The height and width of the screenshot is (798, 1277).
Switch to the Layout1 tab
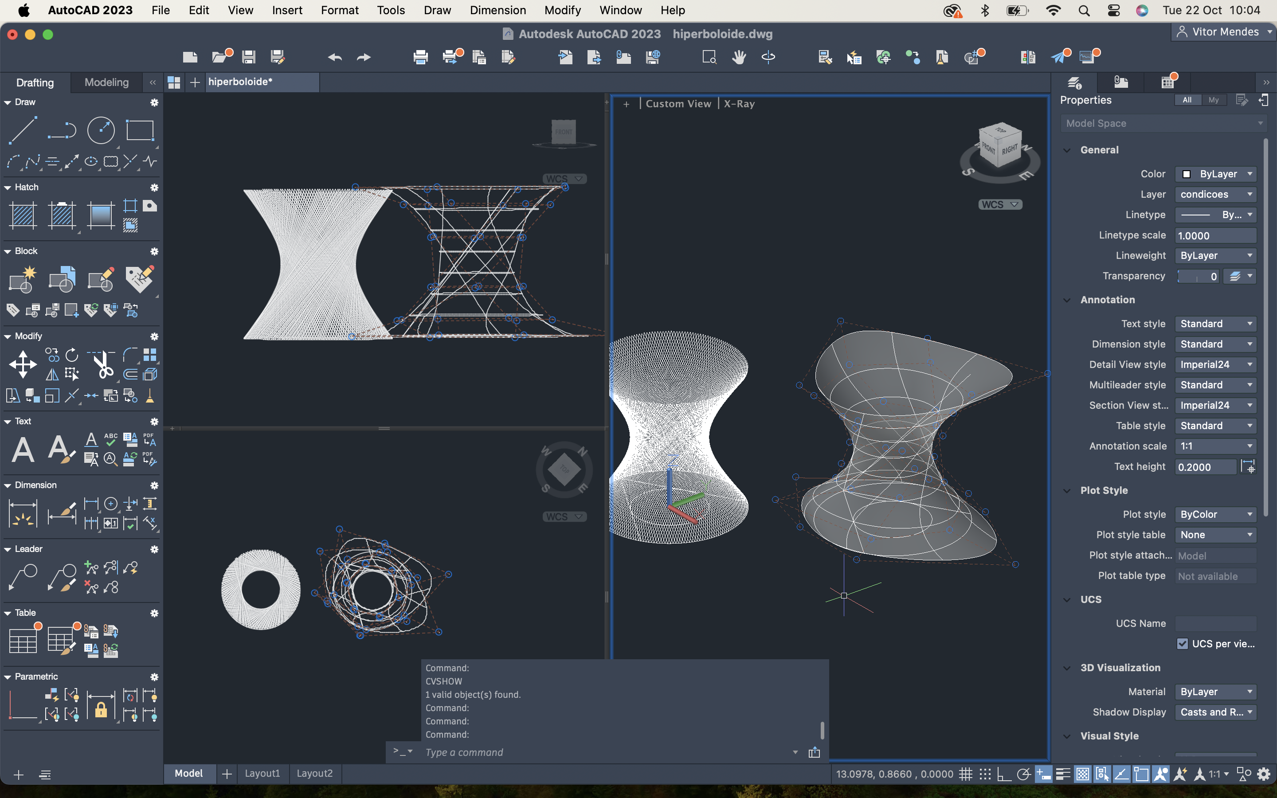click(x=262, y=773)
